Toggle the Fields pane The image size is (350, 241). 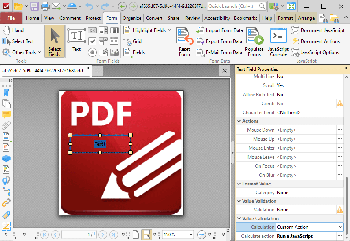tap(134, 52)
